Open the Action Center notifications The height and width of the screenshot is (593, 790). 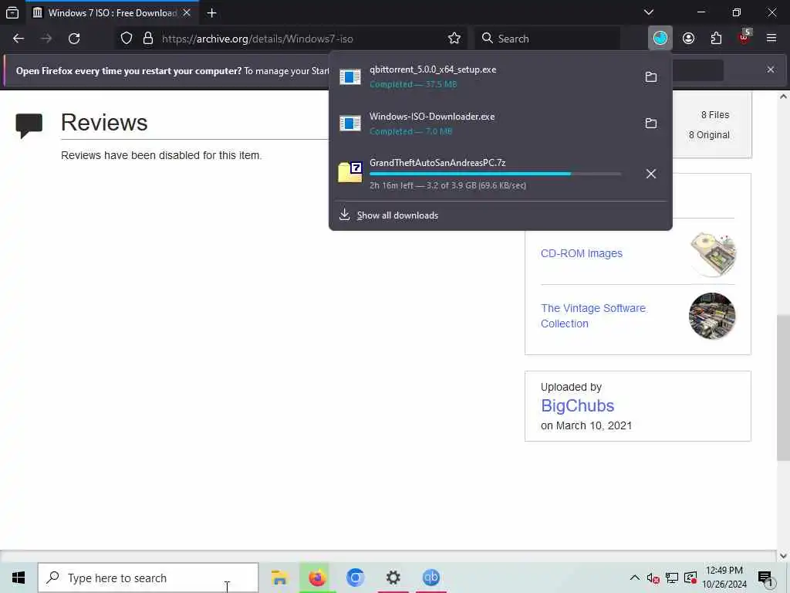point(765,578)
